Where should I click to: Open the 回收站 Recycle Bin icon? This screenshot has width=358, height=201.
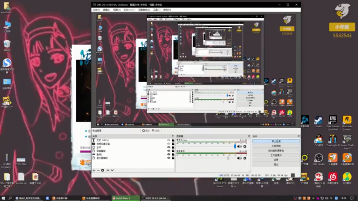7,46
